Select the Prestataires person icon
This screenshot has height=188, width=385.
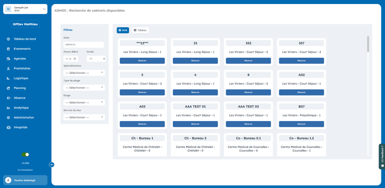coord(8,69)
